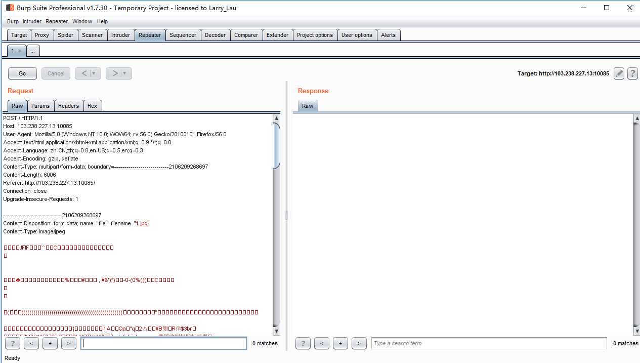
Task: Add new Repeater tab with ... tab
Action: pos(32,51)
